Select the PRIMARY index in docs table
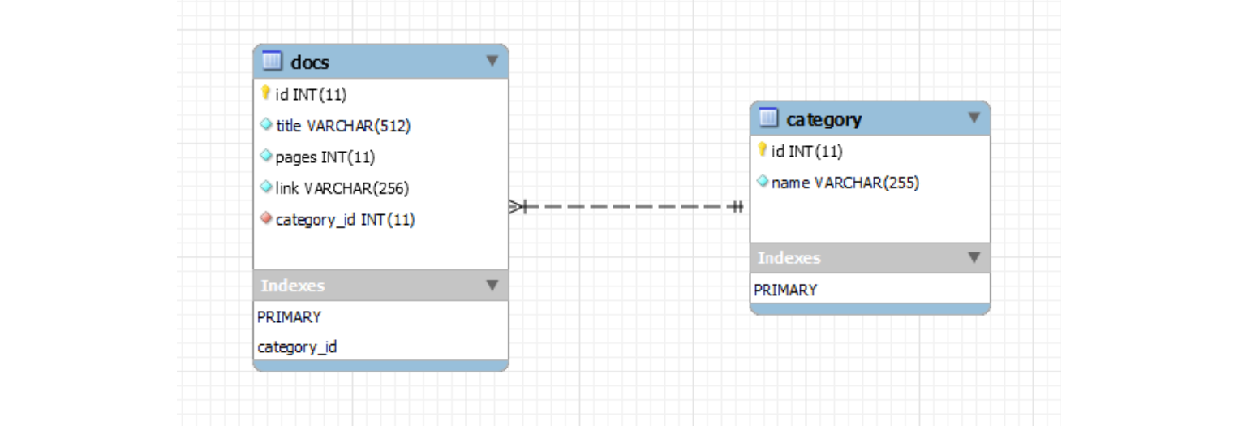1238x426 pixels. pos(290,316)
